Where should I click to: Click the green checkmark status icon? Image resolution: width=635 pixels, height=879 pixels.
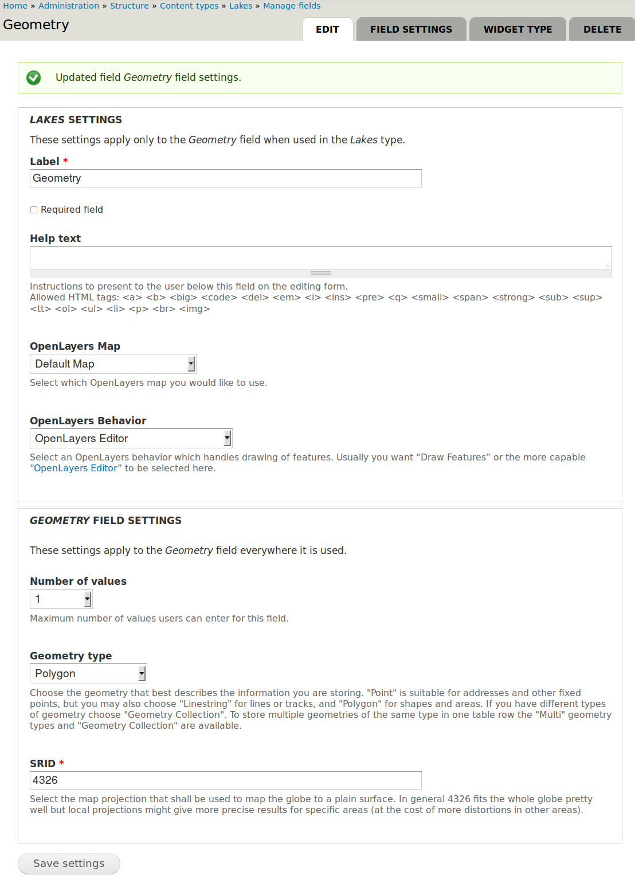click(x=34, y=77)
